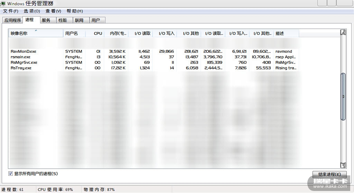Open the 帮助(H) menu
Screen dimensions: 354x193
[x=75, y=11]
